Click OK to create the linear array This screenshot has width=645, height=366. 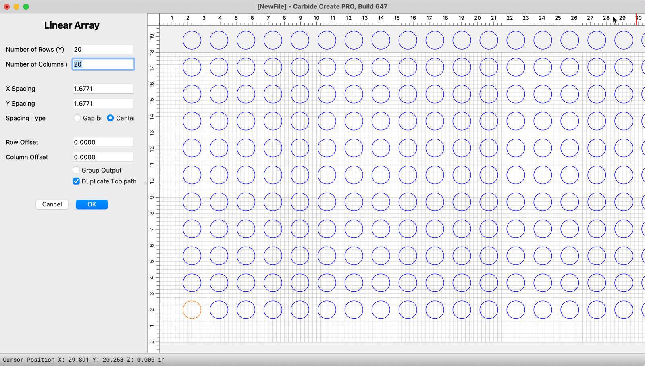[92, 204]
